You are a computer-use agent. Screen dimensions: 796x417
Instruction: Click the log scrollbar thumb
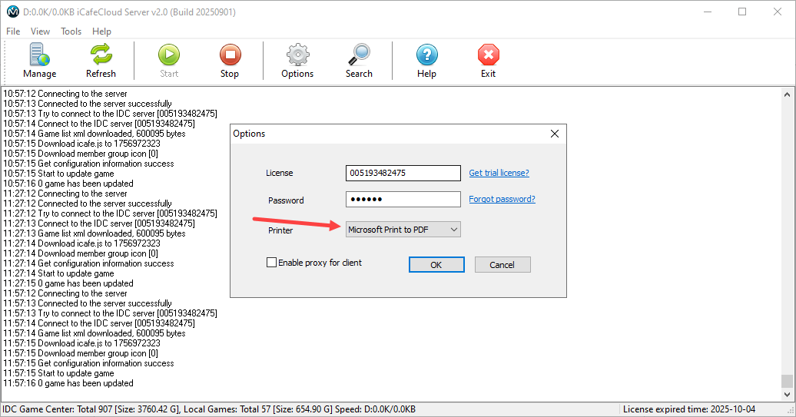coord(787,380)
